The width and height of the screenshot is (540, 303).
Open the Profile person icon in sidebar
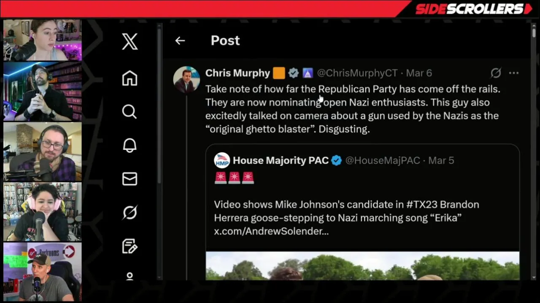[130, 276]
